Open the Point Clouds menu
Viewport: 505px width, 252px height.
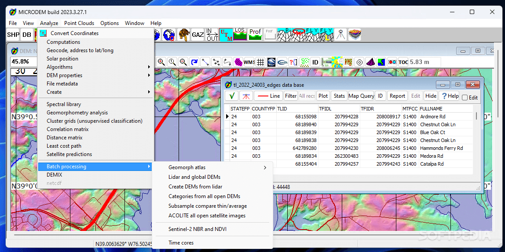[79, 23]
